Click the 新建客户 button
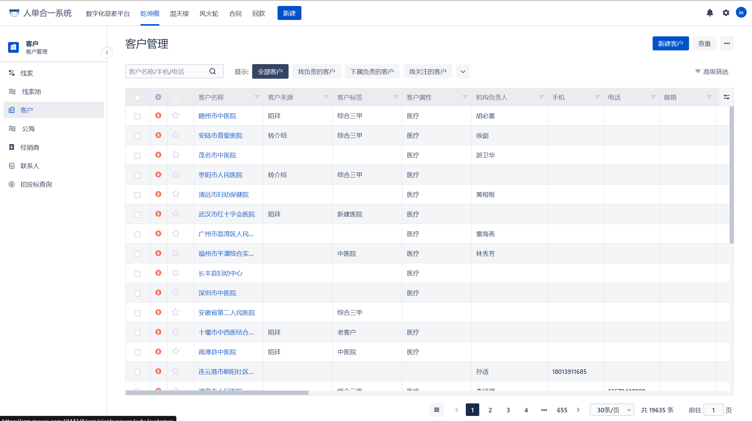Viewport: 752px width, 421px height. [671, 44]
